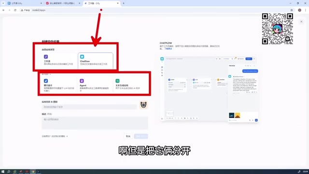Open Windows taskbar search
The image size is (309, 174).
pyautogui.click(x=9, y=172)
